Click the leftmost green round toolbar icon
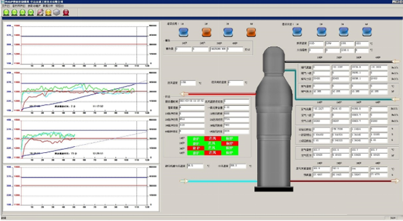Image resolution: width=403 pixels, height=221 pixels. pyautogui.click(x=6, y=12)
